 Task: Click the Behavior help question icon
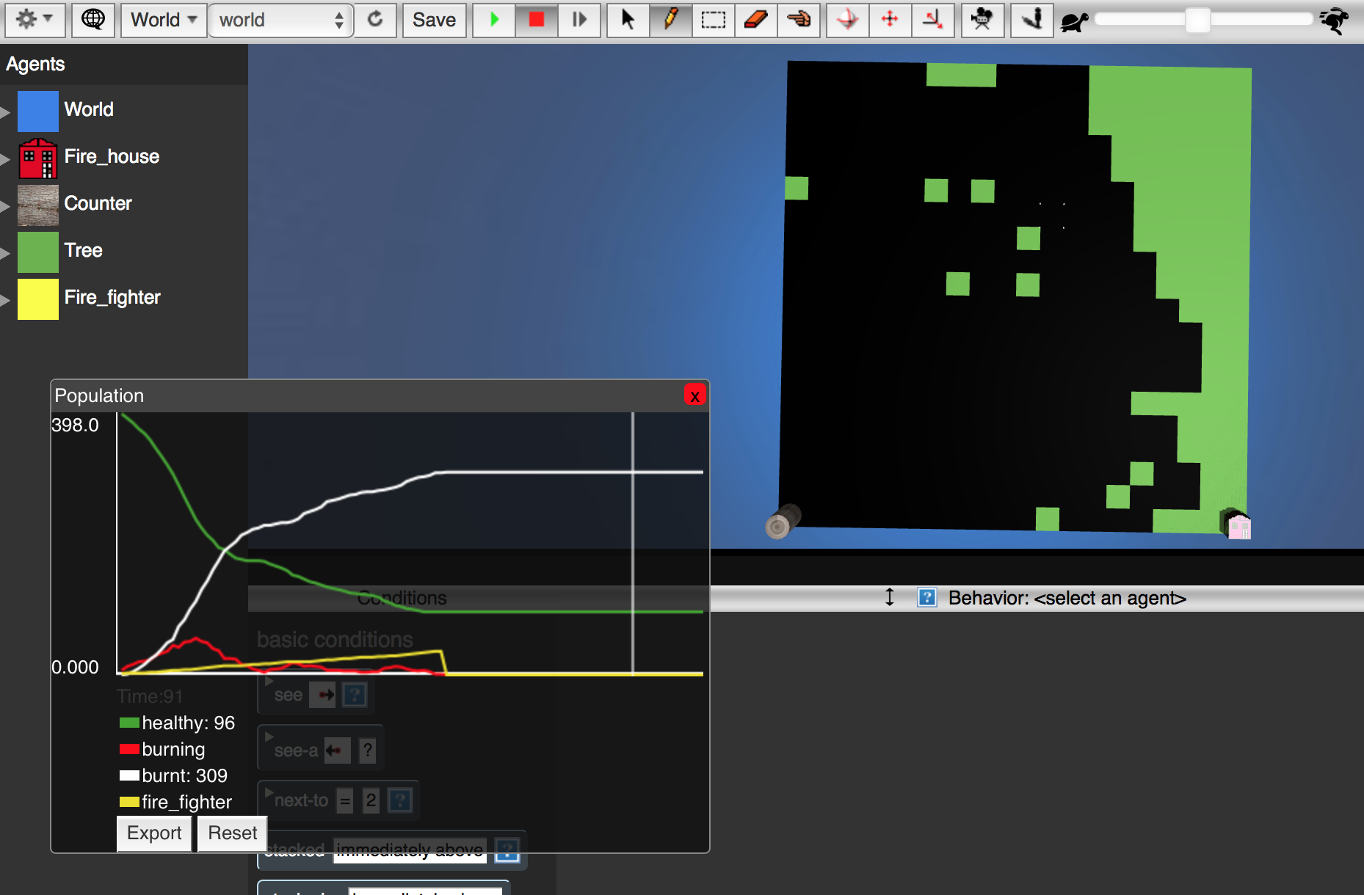[927, 598]
